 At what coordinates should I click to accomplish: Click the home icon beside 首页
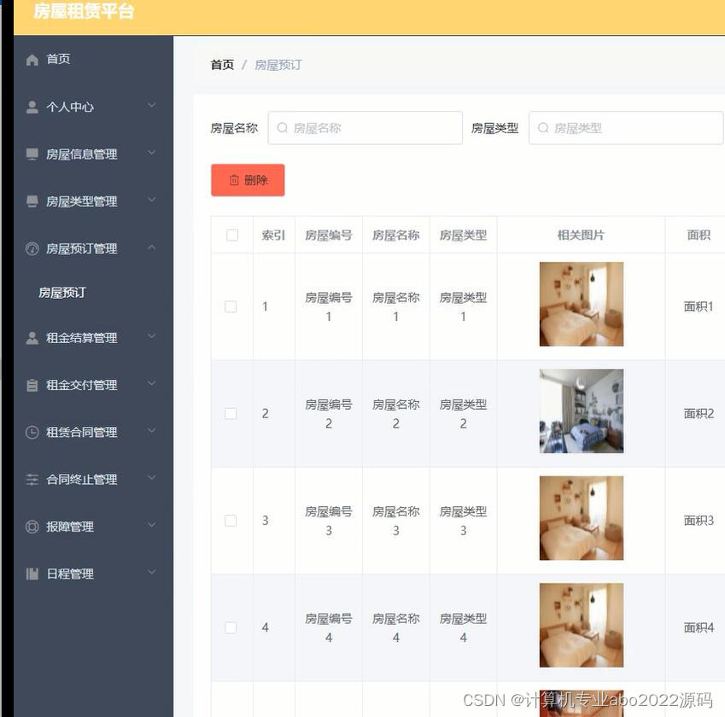pos(32,60)
